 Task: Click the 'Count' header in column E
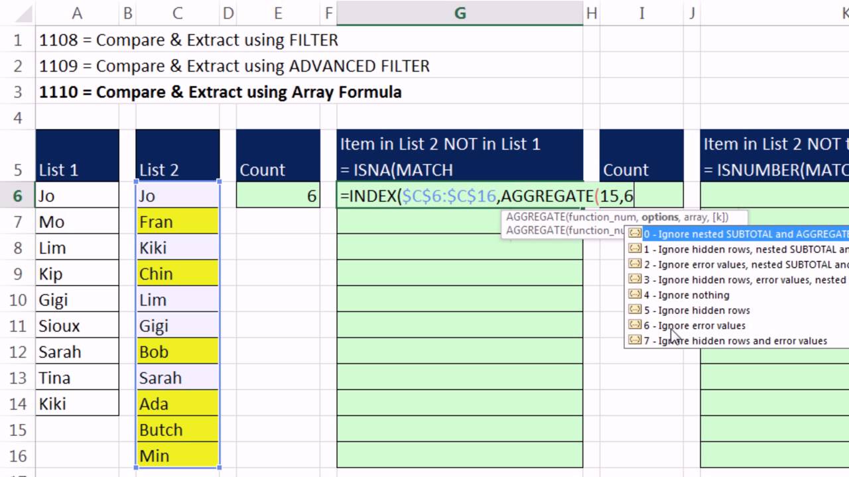pyautogui.click(x=278, y=156)
